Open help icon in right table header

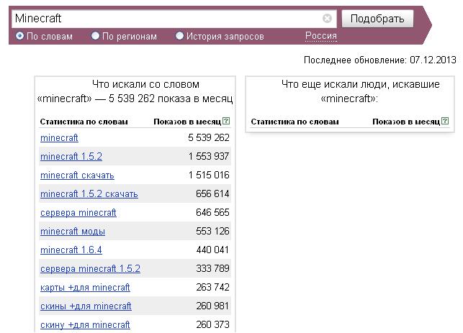click(445, 121)
